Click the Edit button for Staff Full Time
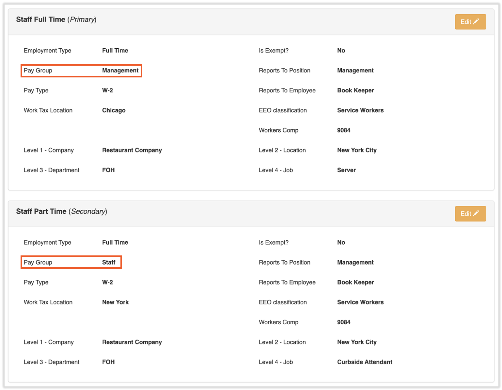The width and height of the screenshot is (502, 390). tap(470, 22)
